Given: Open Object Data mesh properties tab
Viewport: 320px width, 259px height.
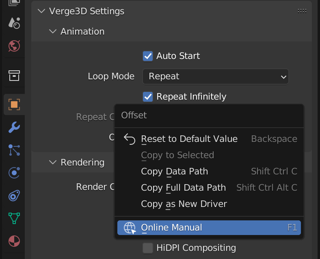Looking at the screenshot, I should pos(14,218).
